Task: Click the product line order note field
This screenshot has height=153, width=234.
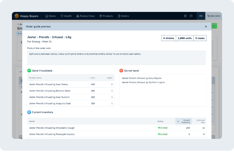Action: [x=116, y=58]
